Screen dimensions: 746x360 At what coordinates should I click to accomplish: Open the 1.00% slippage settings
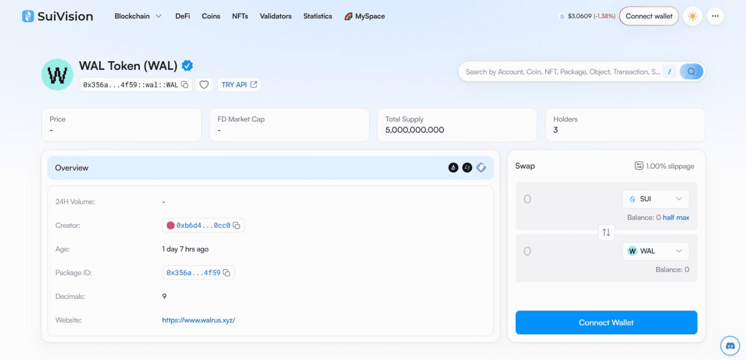(x=664, y=166)
